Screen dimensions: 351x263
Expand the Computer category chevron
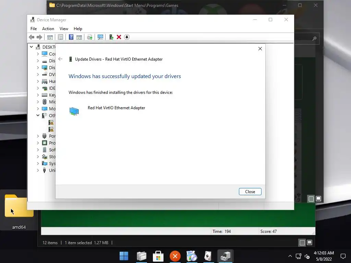pos(38,54)
